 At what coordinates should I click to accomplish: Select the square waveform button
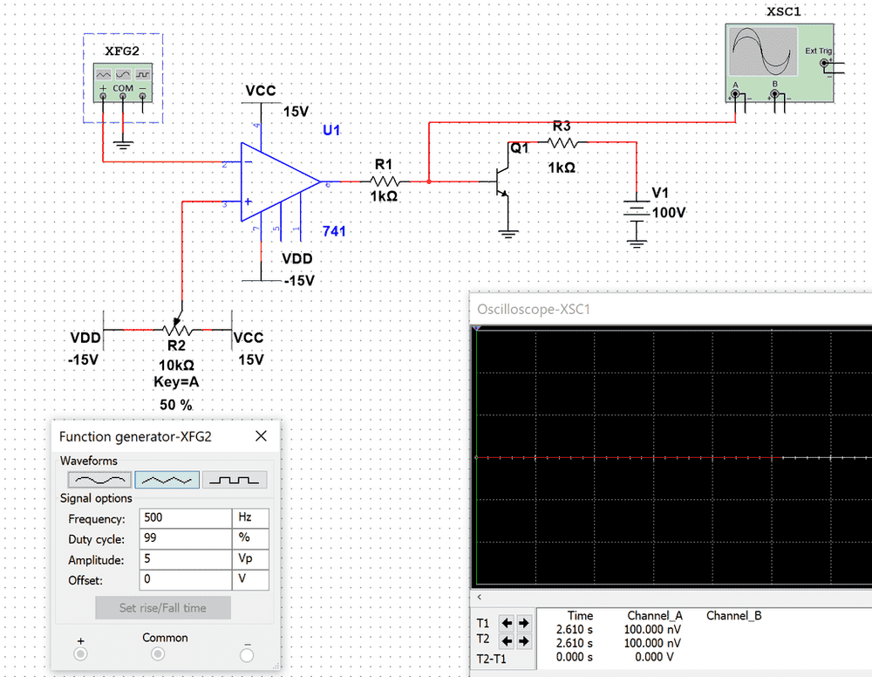coord(235,480)
